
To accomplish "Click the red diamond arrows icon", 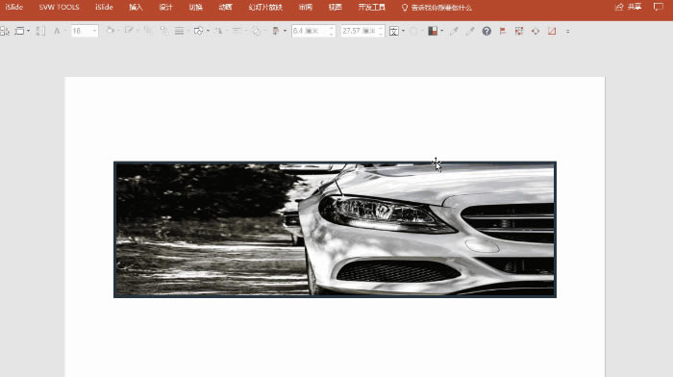I will click(x=536, y=31).
